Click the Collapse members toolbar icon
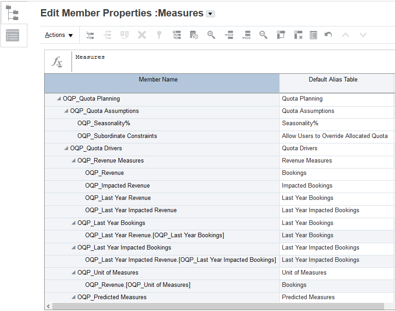 pos(246,35)
